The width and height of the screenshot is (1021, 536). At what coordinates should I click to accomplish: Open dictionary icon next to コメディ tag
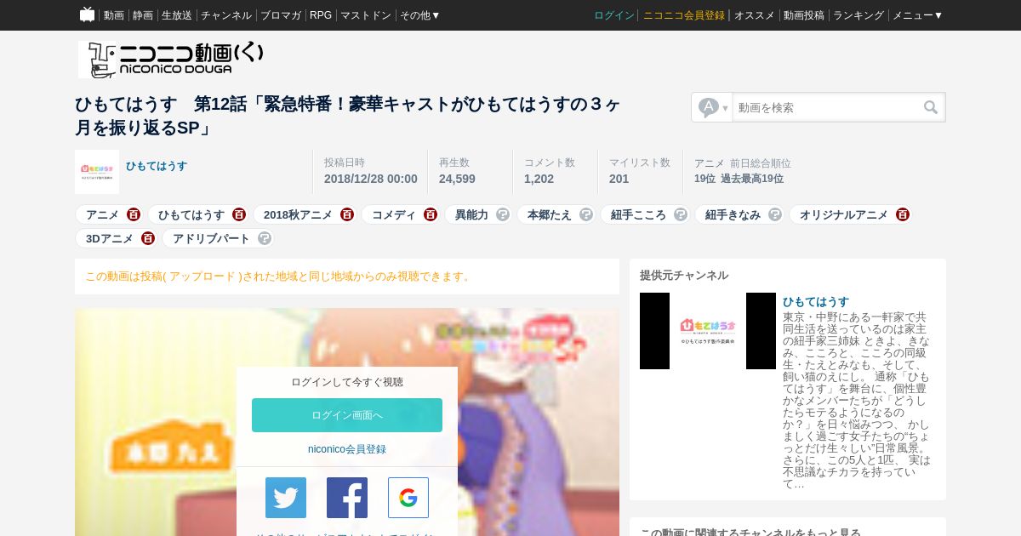tap(431, 214)
